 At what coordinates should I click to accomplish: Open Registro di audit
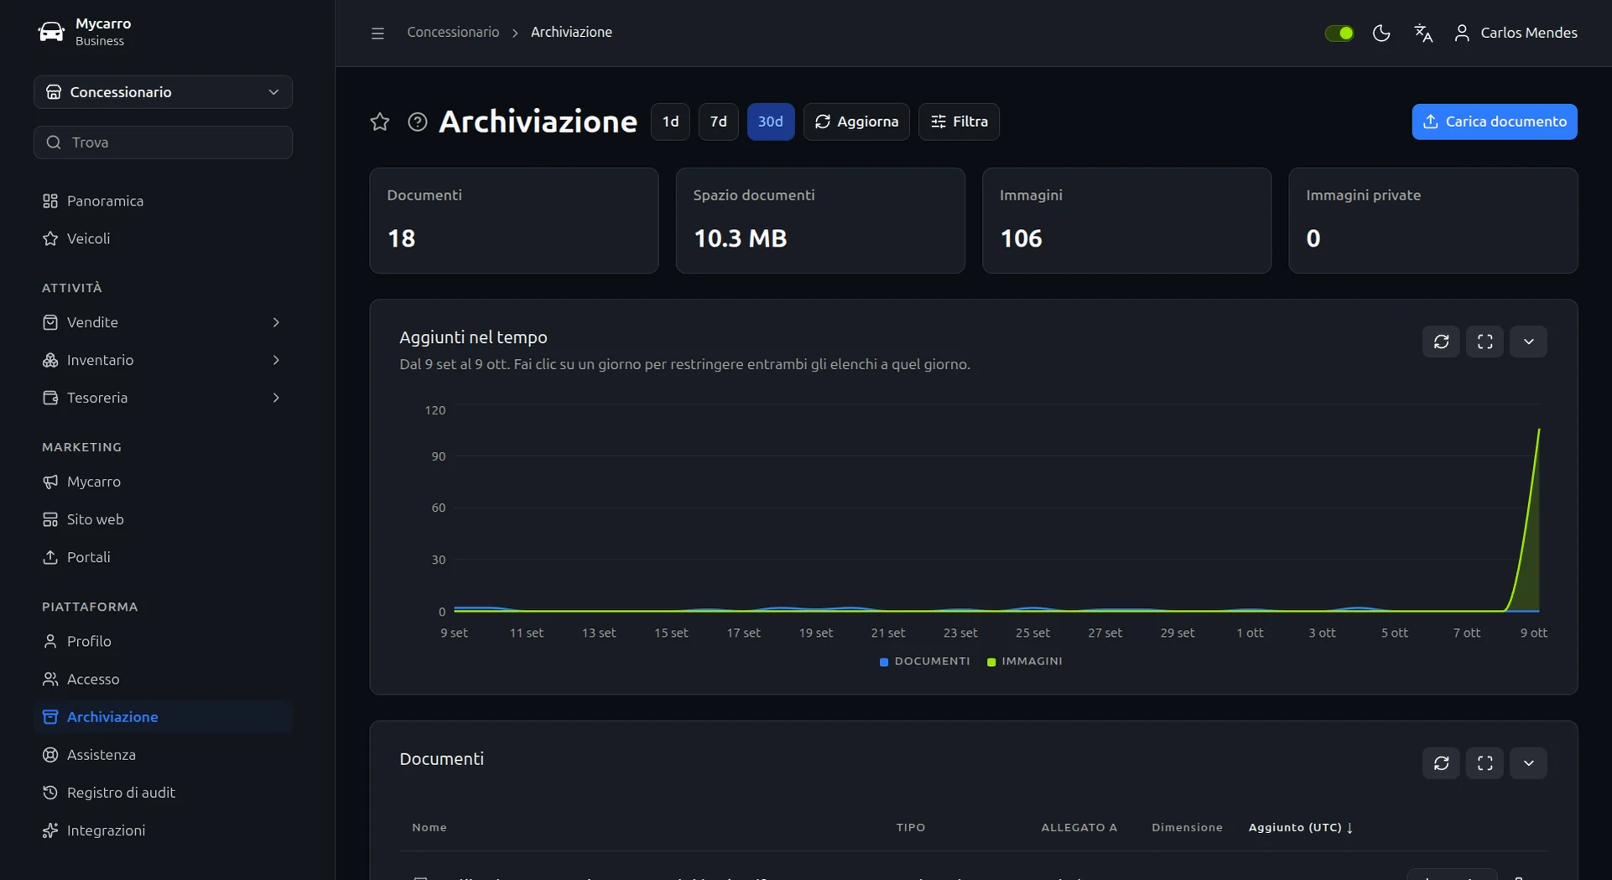[x=163, y=792]
